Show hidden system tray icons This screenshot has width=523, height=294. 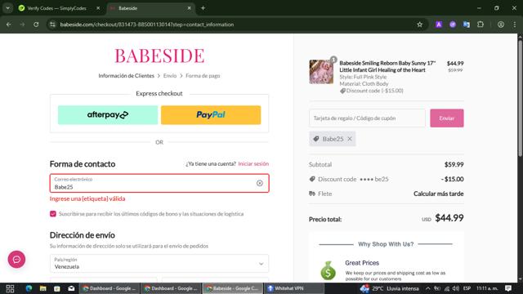point(427,288)
